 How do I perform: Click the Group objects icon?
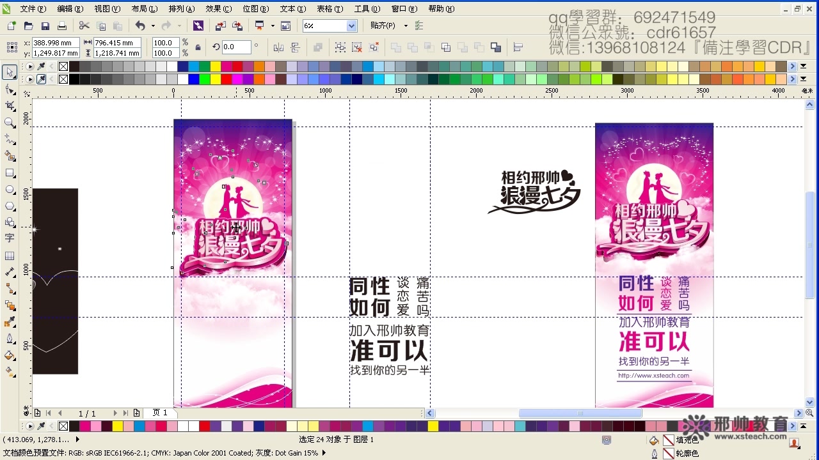(x=340, y=47)
